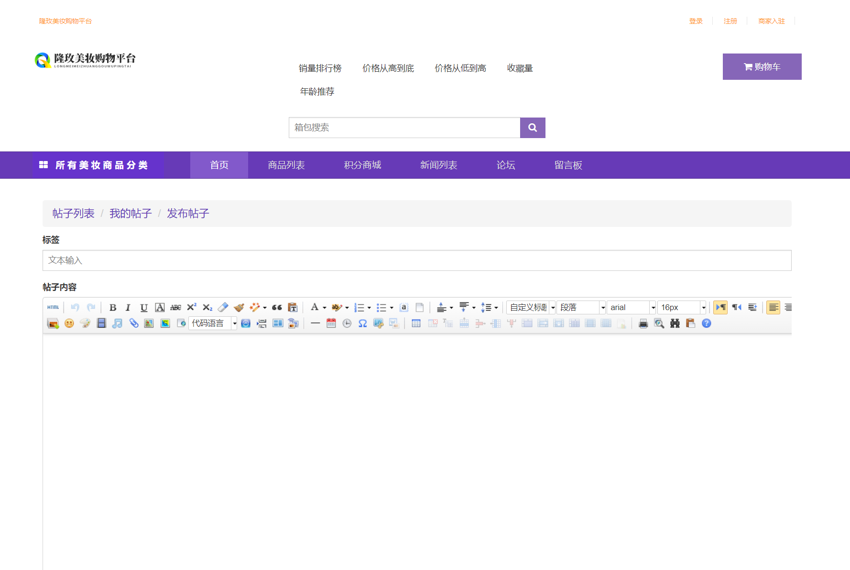Clear document with blank page icon
850x570 pixels.
coord(419,307)
